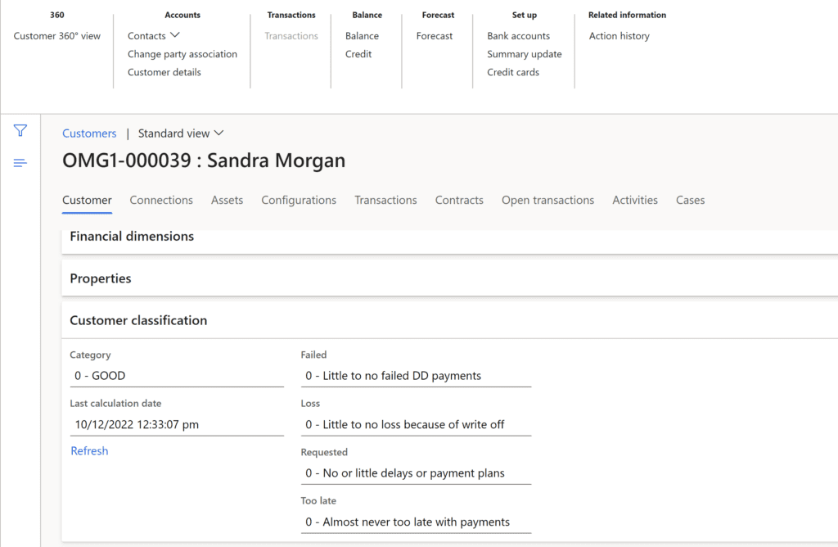The height and width of the screenshot is (547, 838).
Task: Open Action history
Action: click(619, 36)
